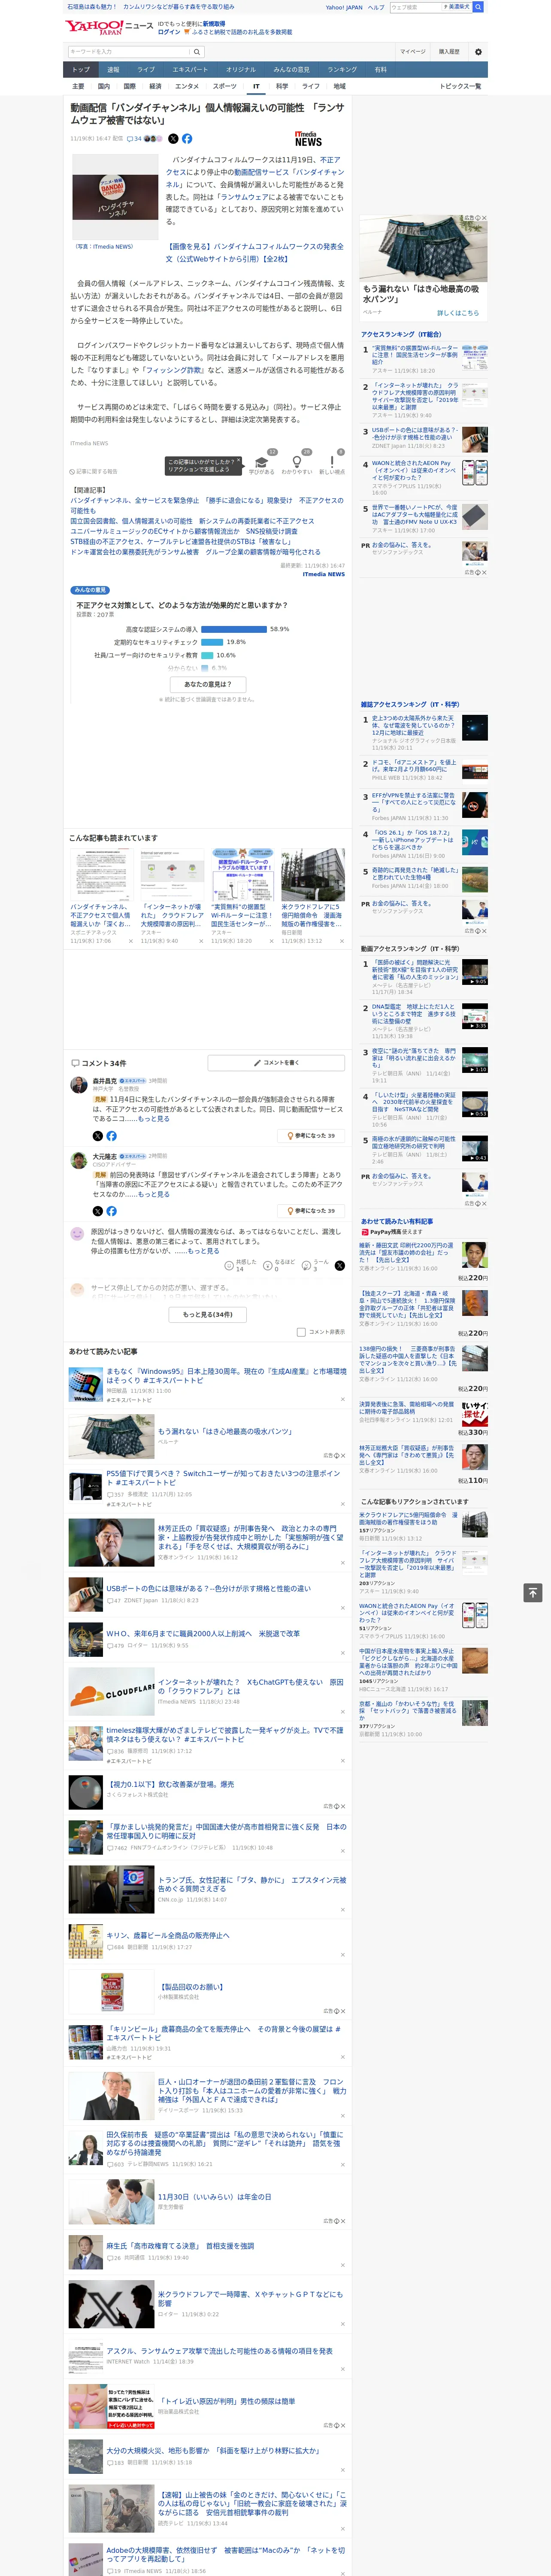Click the scroll-to-top arrow button
The height and width of the screenshot is (2576, 551).
tap(533, 1593)
